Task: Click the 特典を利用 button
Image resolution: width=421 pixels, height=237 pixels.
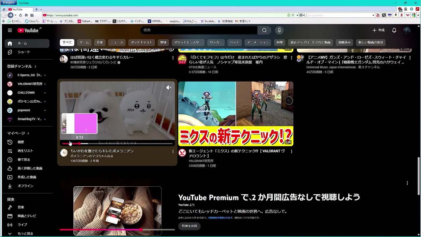Action: 189,226
